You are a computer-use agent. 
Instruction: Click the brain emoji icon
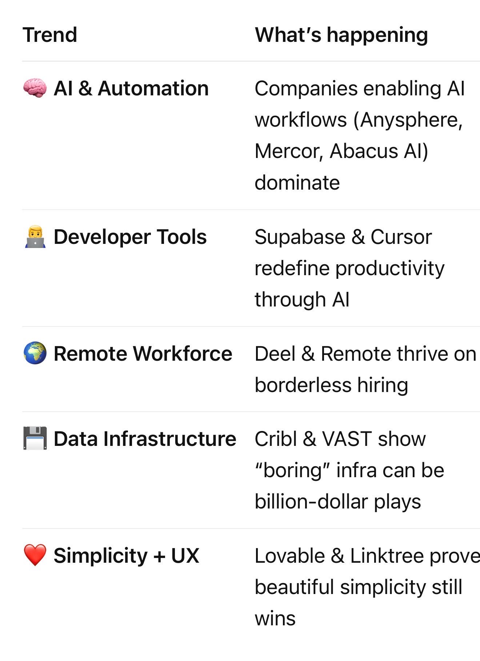tap(35, 88)
